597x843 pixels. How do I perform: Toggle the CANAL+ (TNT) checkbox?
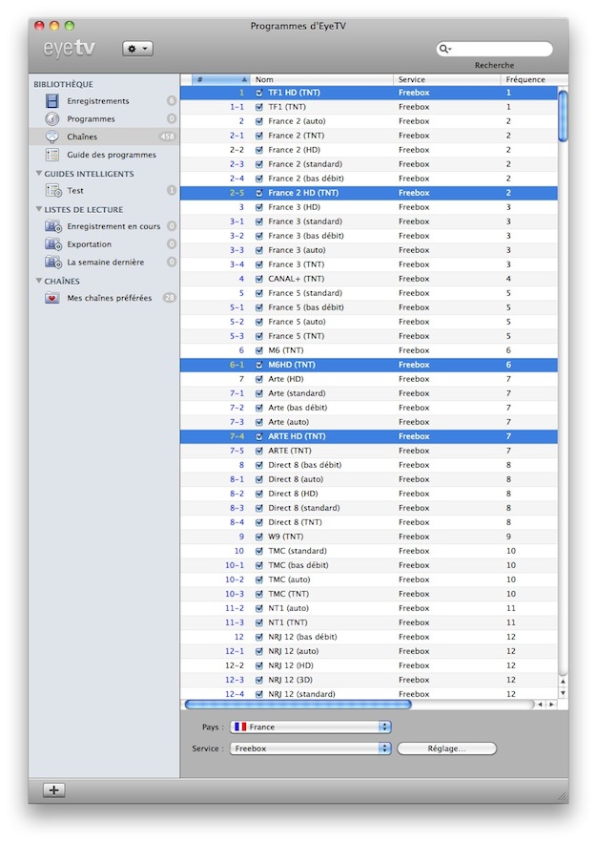pyautogui.click(x=259, y=279)
